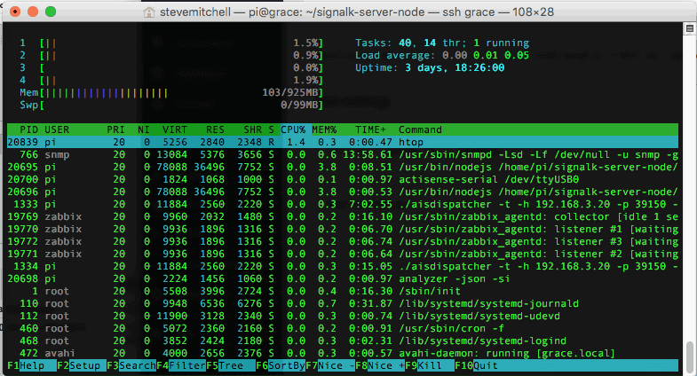Viewport: 697px width, 376px height.
Task: Open the F2 Setup menu
Action: point(82,365)
